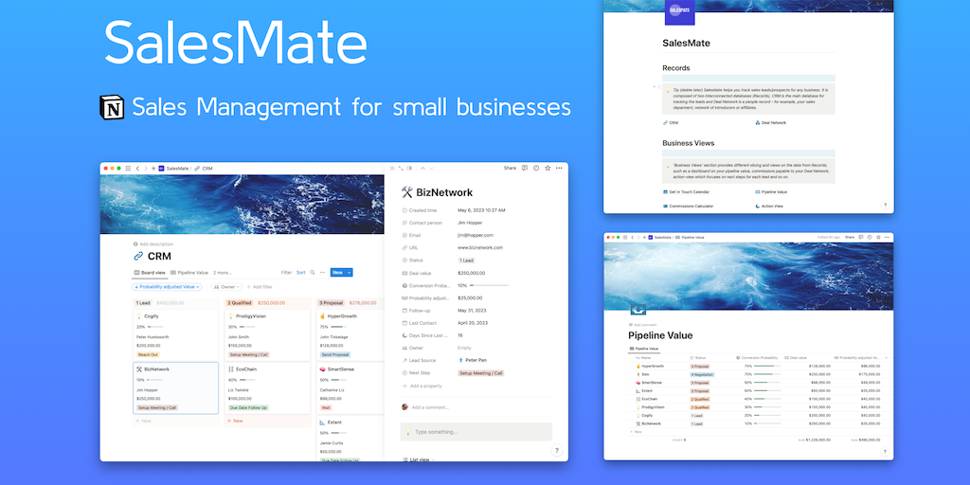
Task: Open the EcoChain card
Action: coord(268,387)
